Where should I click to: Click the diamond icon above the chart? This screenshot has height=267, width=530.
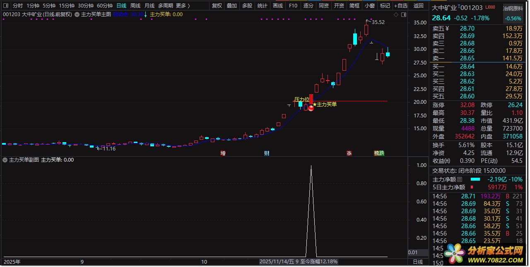396,14
